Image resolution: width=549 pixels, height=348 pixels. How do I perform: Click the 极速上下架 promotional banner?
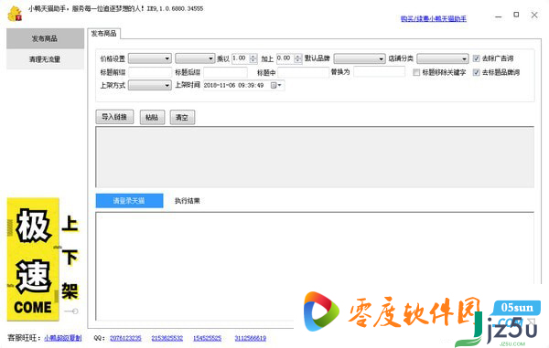[x=43, y=259]
